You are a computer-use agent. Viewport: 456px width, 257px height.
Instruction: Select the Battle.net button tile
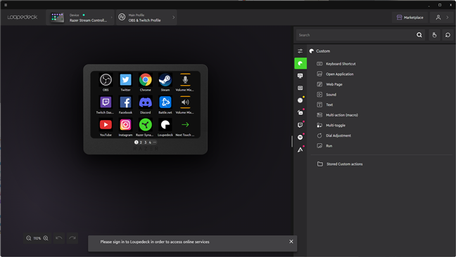165,105
